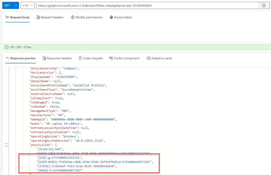271x175 pixels.
Task: Switch to the Response preview tab
Action: tap(21, 58)
